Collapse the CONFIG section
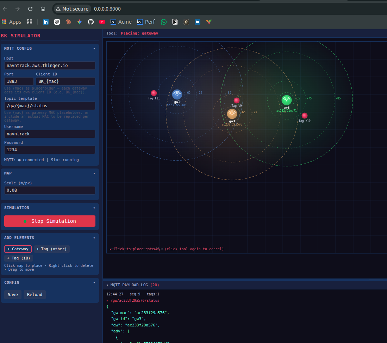 (x=94, y=283)
